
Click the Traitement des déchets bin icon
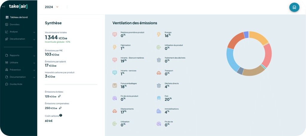tap(159, 60)
